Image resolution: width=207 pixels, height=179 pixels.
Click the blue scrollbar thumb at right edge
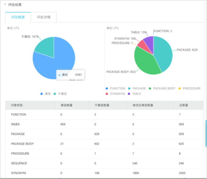point(206,133)
